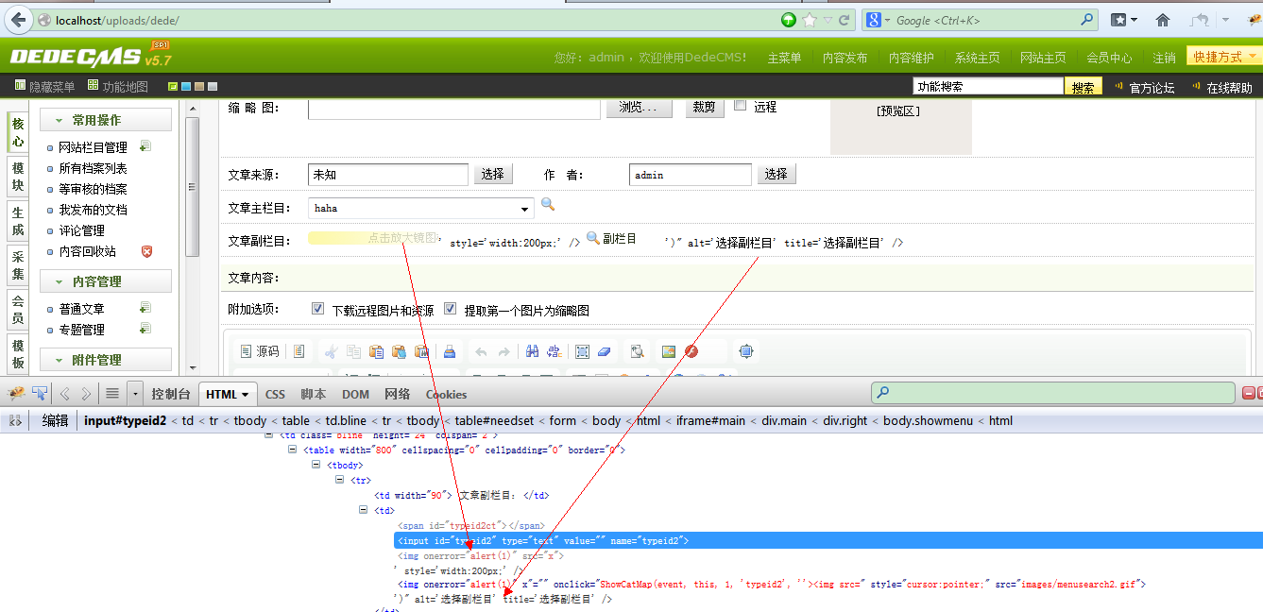1263x612 pixels.
Task: Switch to Firebug DOM tab
Action: 355,394
